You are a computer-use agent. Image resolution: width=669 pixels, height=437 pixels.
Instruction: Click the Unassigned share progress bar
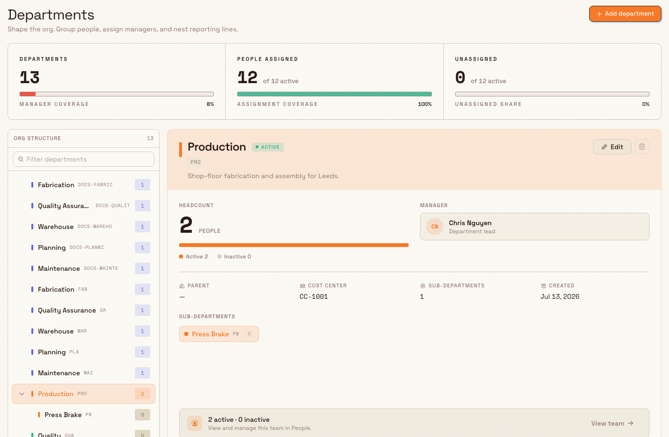552,94
